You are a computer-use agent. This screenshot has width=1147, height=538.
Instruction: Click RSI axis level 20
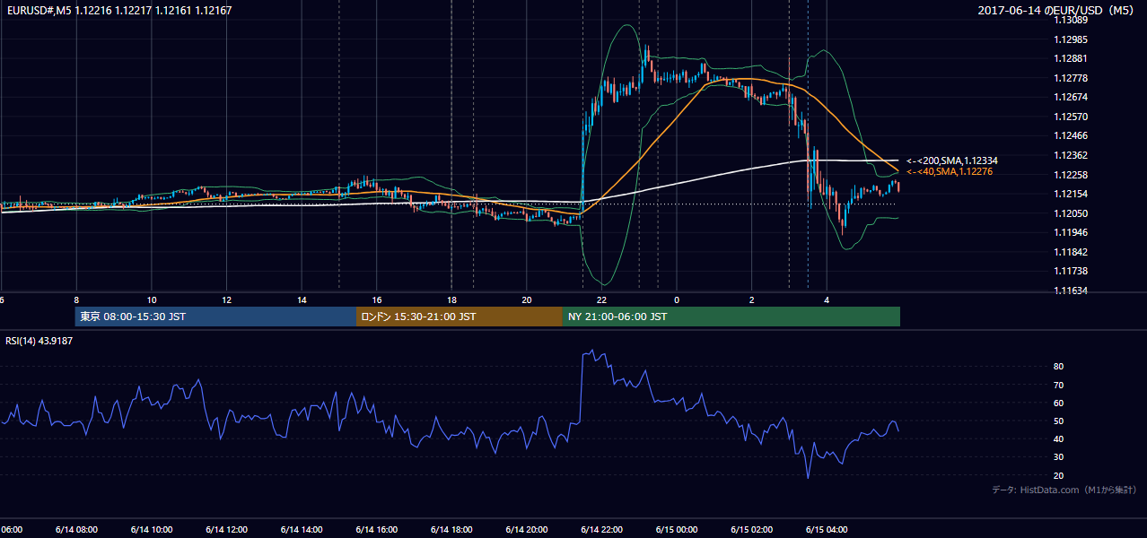click(1059, 475)
